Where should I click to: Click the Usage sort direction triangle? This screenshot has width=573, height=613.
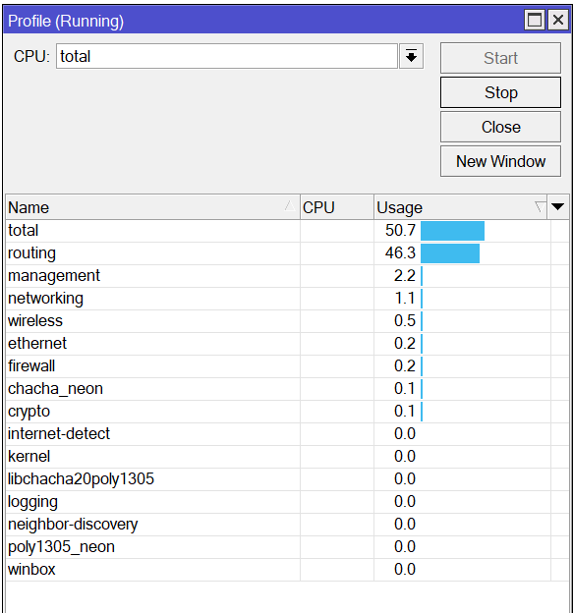point(540,207)
